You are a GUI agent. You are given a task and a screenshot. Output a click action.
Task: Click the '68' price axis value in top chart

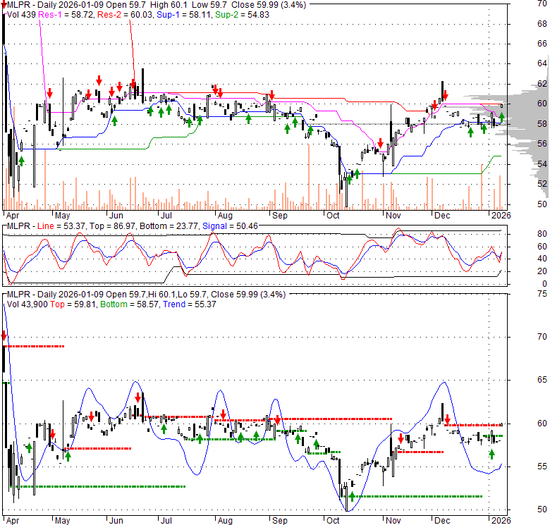[x=542, y=24]
